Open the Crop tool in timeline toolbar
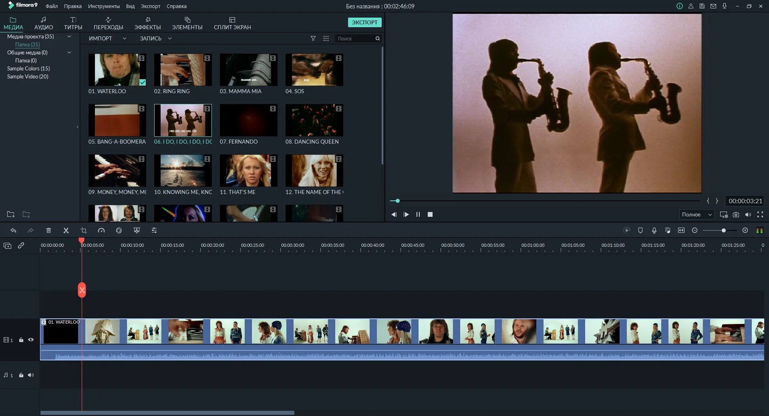 [x=84, y=230]
